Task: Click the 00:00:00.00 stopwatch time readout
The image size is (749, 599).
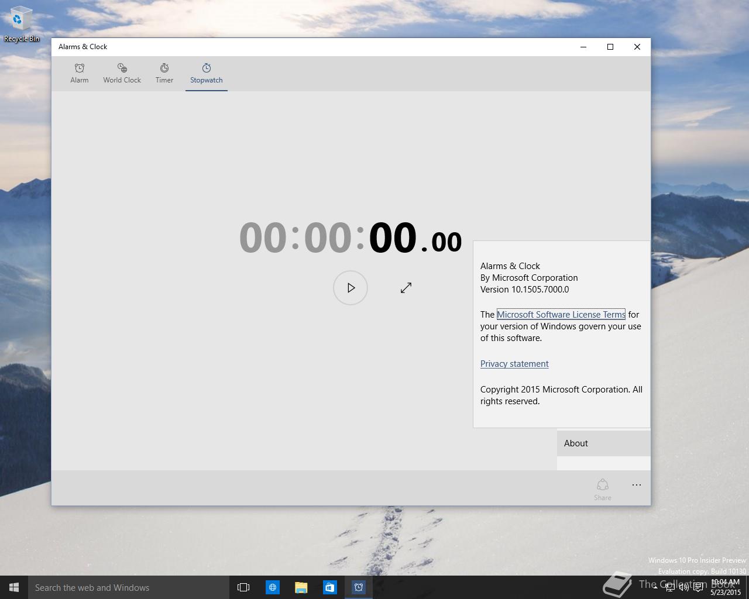Action: [x=351, y=238]
